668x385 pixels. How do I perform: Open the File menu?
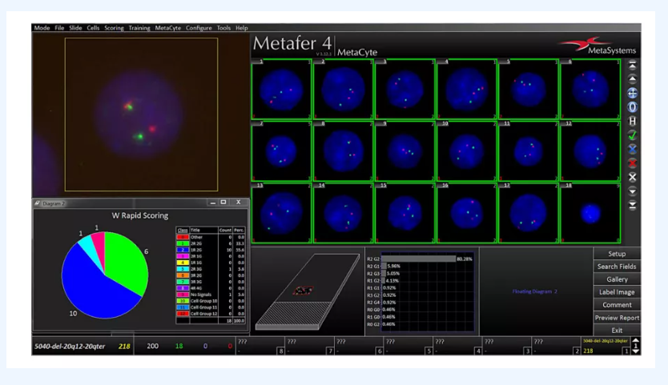[x=59, y=28]
